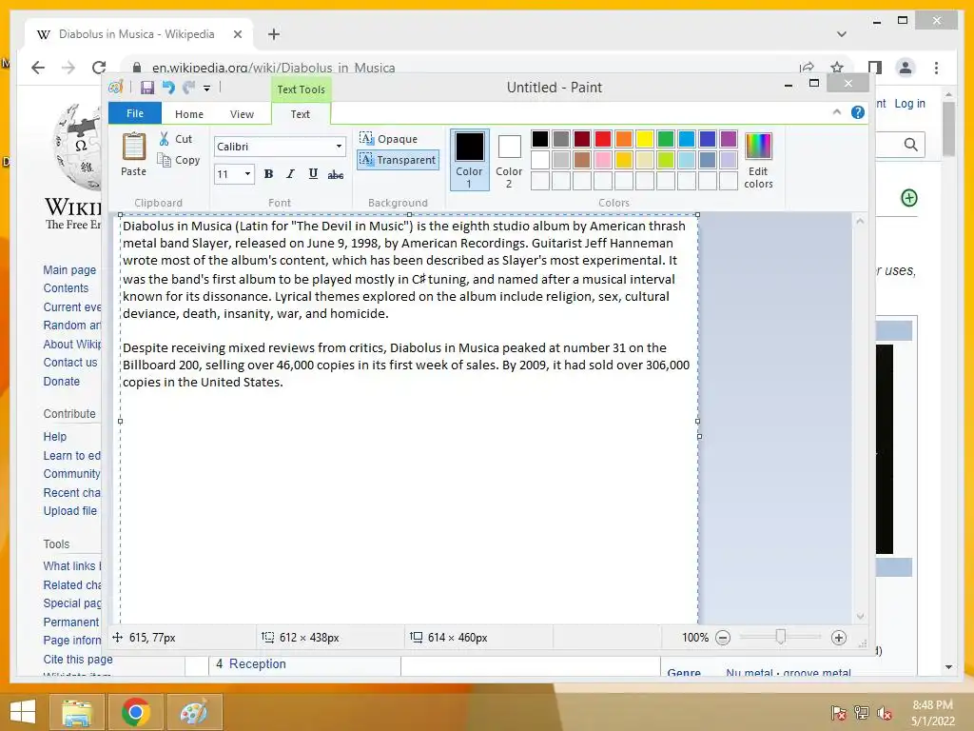Pick the yellow color swatch
Viewport: 974px width, 731px height.
click(645, 139)
